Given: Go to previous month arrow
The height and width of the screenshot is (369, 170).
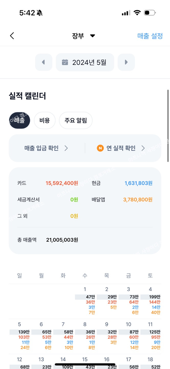Looking at the screenshot, I should tap(43, 62).
